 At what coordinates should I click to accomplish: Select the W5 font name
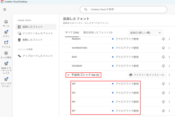tap(74, 102)
